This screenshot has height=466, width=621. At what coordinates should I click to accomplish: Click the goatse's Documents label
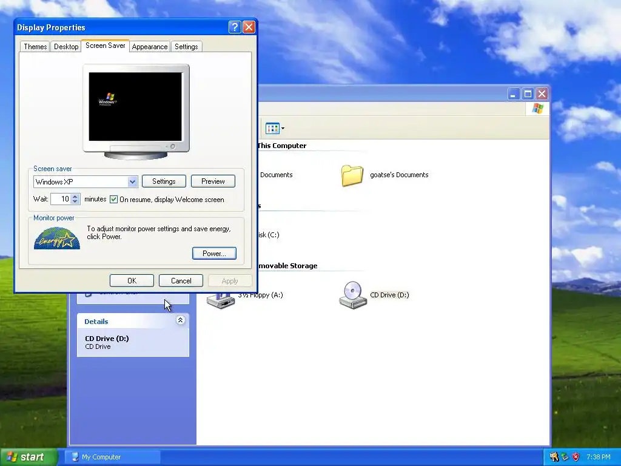click(399, 175)
